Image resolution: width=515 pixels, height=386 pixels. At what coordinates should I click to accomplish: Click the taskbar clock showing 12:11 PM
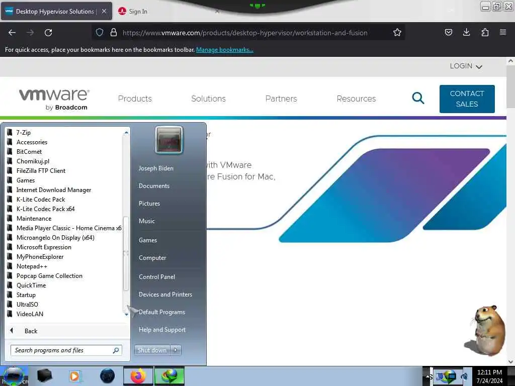489,376
